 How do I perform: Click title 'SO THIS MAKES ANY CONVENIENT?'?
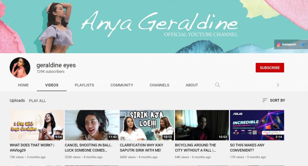coord(247,148)
